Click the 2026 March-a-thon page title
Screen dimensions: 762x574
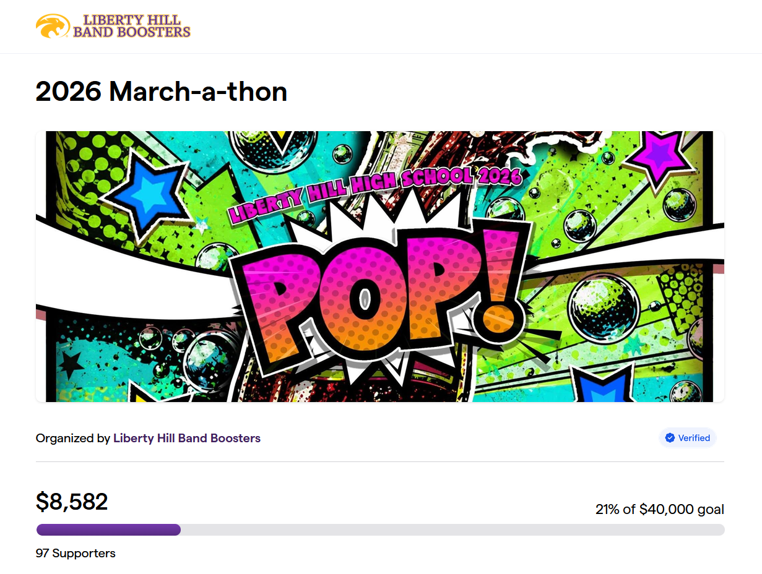162,92
